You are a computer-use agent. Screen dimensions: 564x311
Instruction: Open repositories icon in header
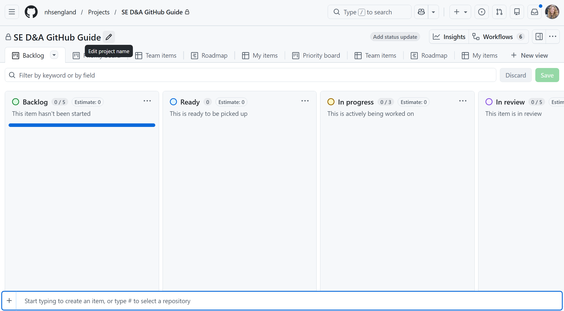click(517, 12)
